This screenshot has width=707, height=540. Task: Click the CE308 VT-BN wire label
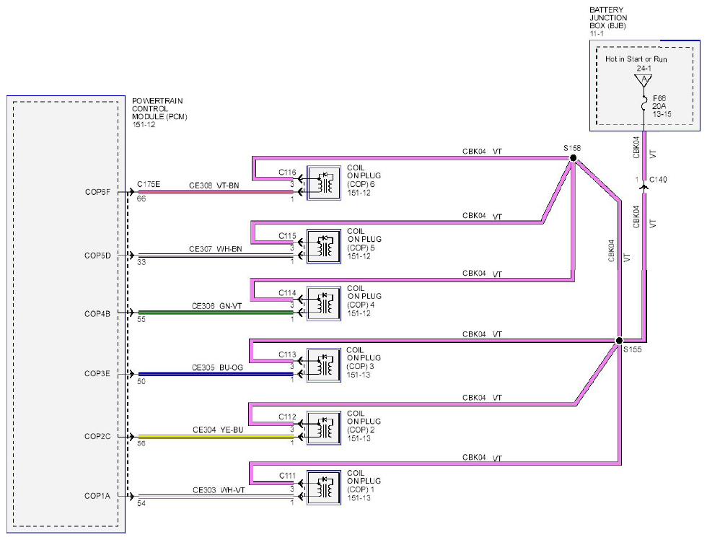pyautogui.click(x=214, y=186)
